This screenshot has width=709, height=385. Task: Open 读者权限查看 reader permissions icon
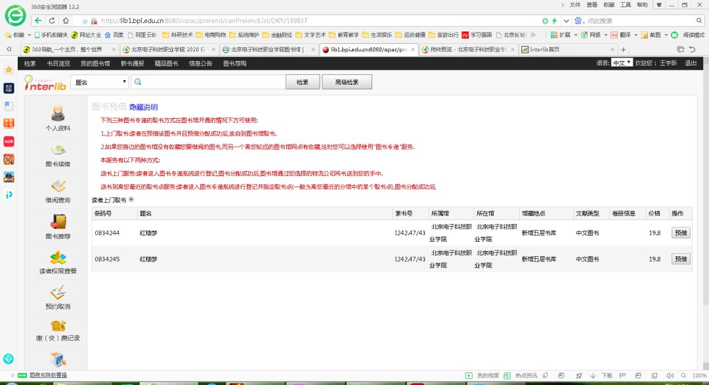(x=58, y=257)
